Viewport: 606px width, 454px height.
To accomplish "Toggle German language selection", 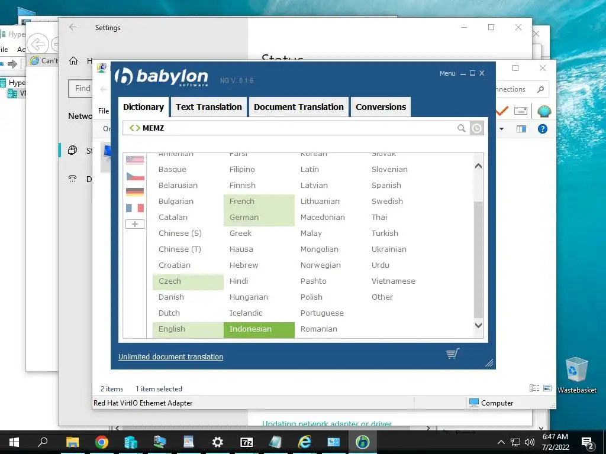I will coord(259,218).
